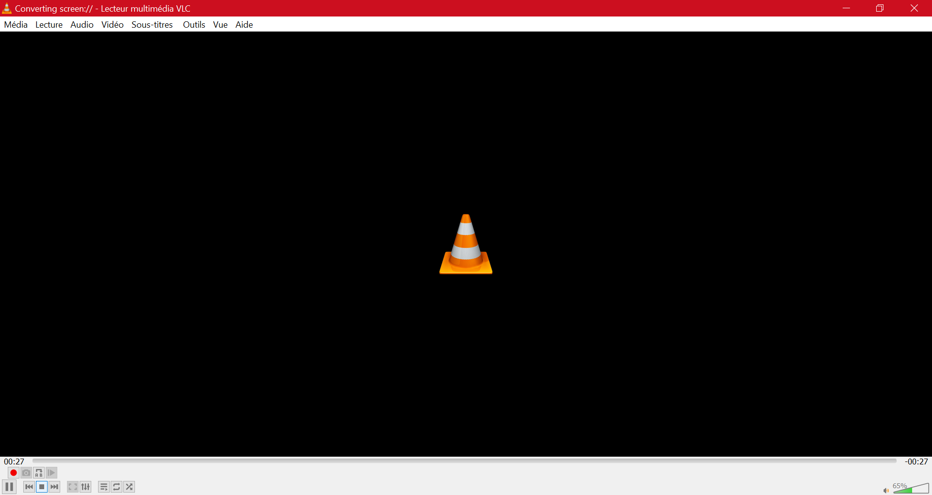Restore down the VLC window
The width and height of the screenshot is (932, 495).
(880, 8)
